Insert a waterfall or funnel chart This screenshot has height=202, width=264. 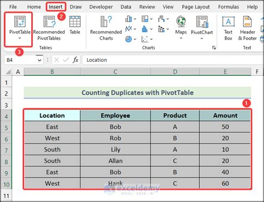[x=161, y=19]
